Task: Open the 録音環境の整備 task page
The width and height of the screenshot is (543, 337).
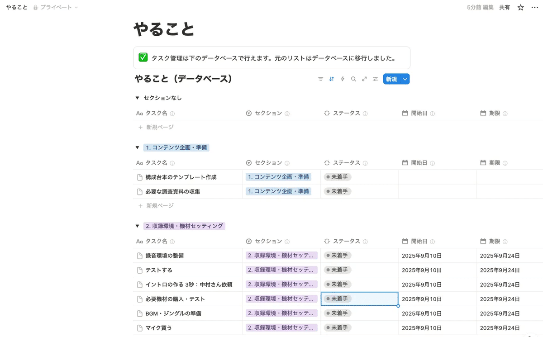Action: 164,256
